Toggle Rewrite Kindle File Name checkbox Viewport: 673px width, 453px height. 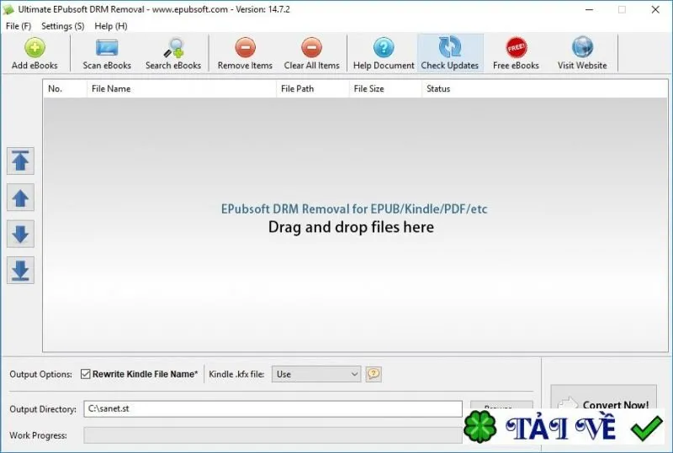tap(86, 374)
